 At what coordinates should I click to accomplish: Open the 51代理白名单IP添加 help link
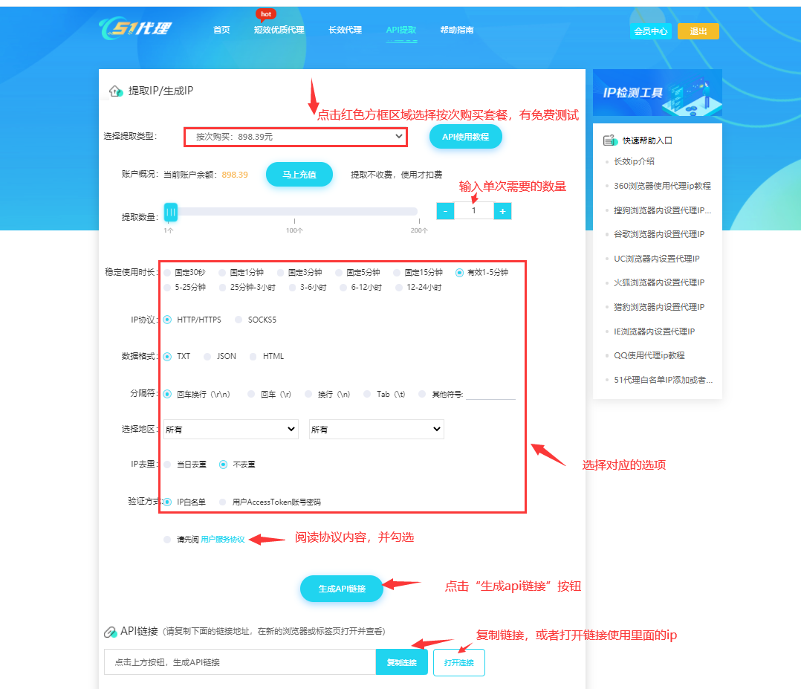pyautogui.click(x=663, y=380)
